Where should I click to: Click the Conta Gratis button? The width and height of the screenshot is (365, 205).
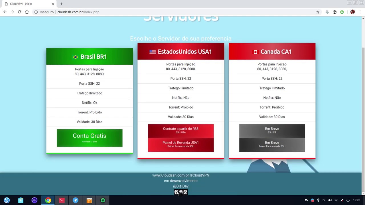[90, 138]
